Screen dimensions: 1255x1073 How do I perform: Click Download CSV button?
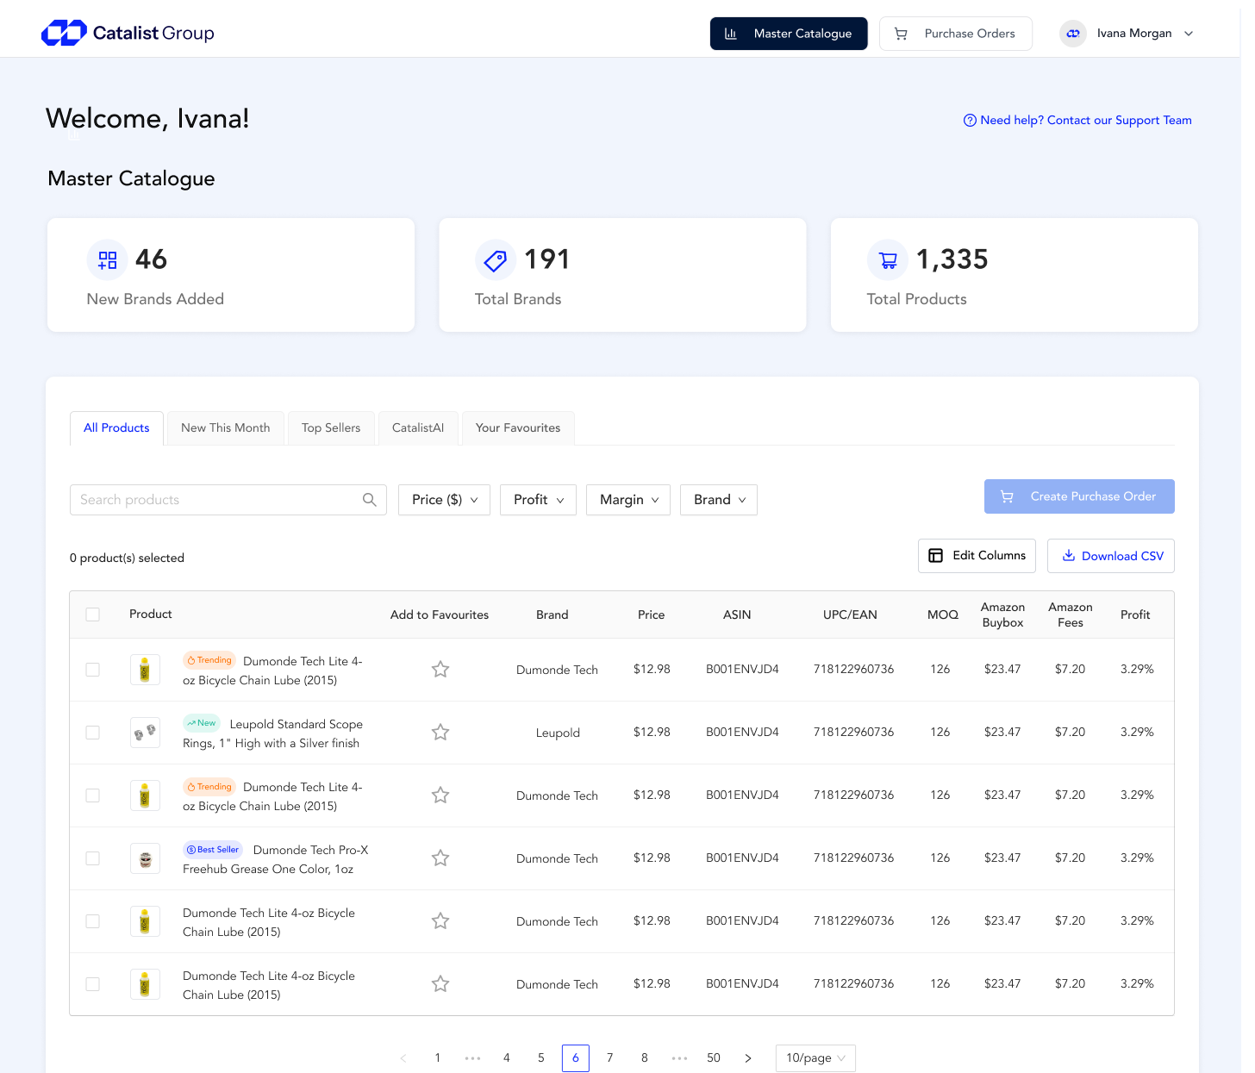point(1111,556)
